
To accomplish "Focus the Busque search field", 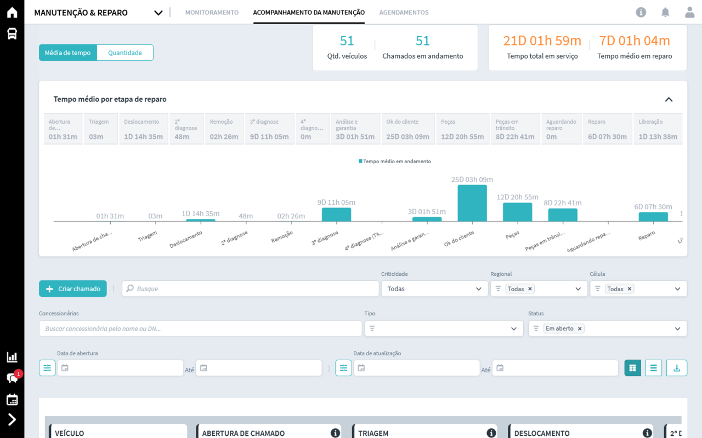I will [252, 289].
